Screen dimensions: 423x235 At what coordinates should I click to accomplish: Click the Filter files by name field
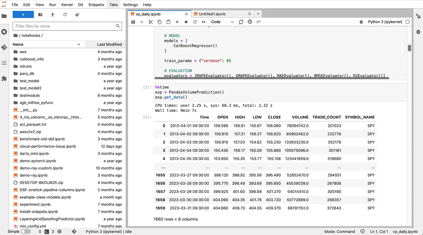pos(65,26)
